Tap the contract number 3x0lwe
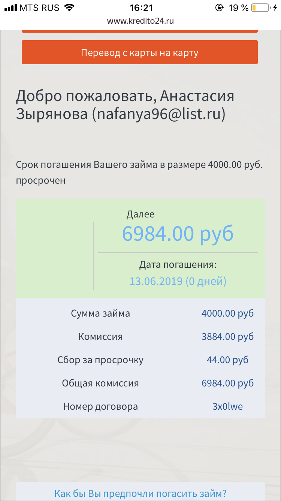The height and width of the screenshot is (501, 281). pos(227,406)
